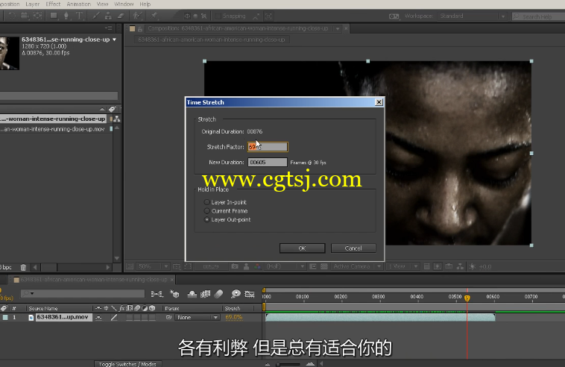565x367 pixels.
Task: Click the current time indicator on timeline ruler
Action: 467,298
